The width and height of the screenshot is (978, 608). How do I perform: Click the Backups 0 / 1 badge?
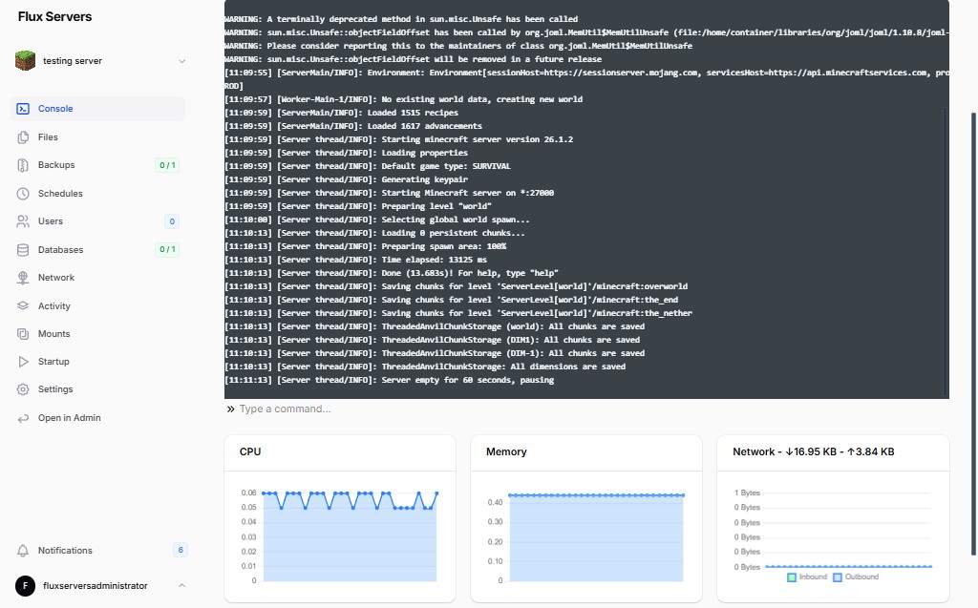point(167,165)
